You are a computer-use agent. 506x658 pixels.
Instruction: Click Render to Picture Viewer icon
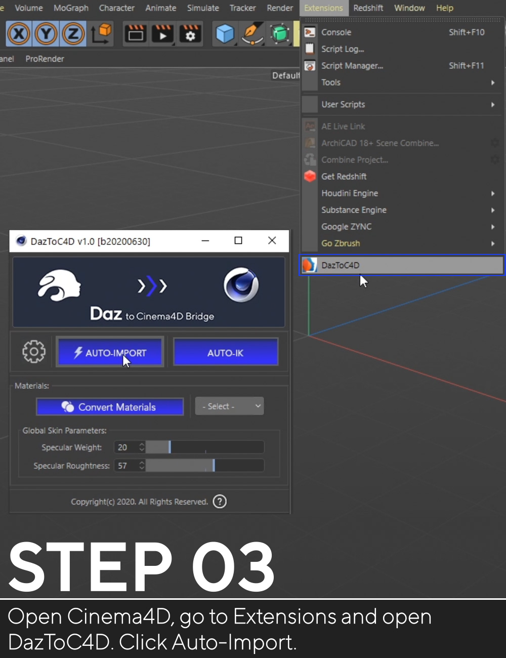pyautogui.click(x=162, y=34)
